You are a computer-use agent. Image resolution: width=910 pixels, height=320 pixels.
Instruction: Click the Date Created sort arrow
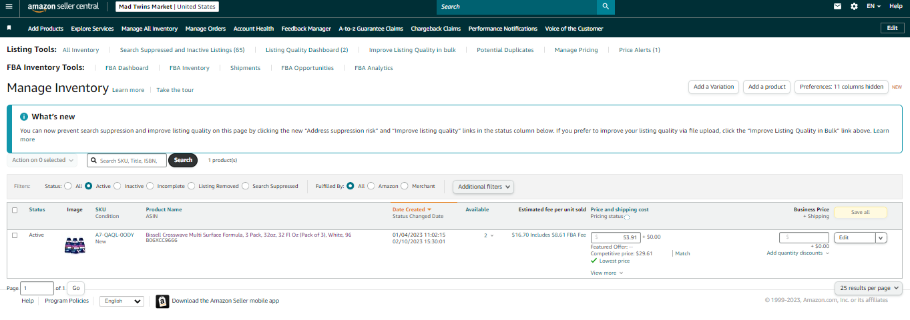point(429,209)
